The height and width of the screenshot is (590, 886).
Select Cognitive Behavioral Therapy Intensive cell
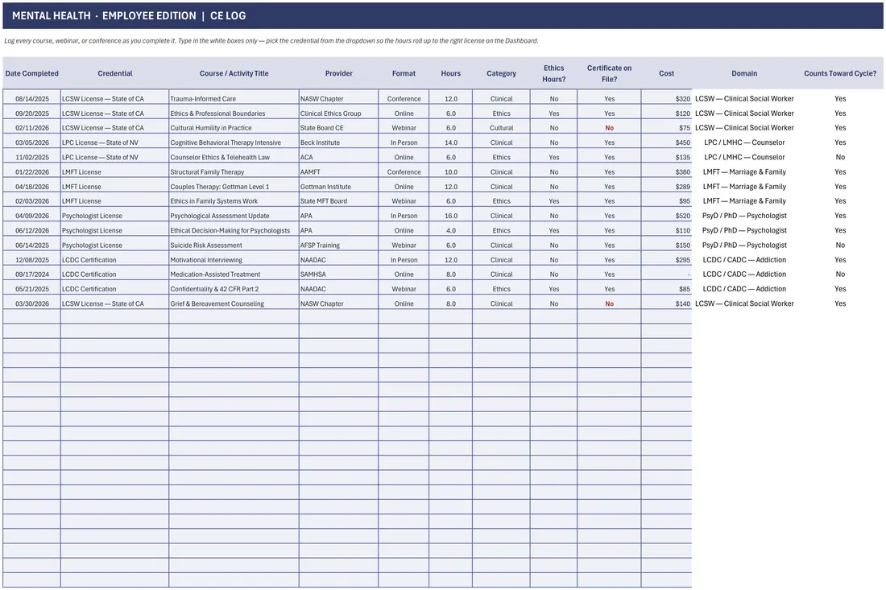[234, 142]
